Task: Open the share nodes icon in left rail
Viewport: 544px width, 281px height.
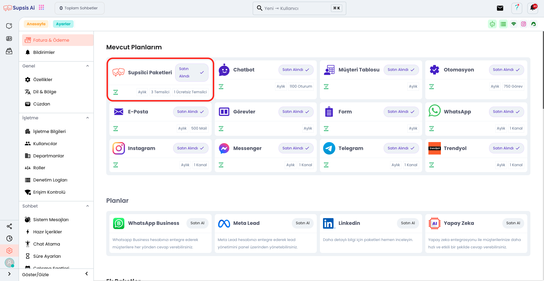Action: 9,226
